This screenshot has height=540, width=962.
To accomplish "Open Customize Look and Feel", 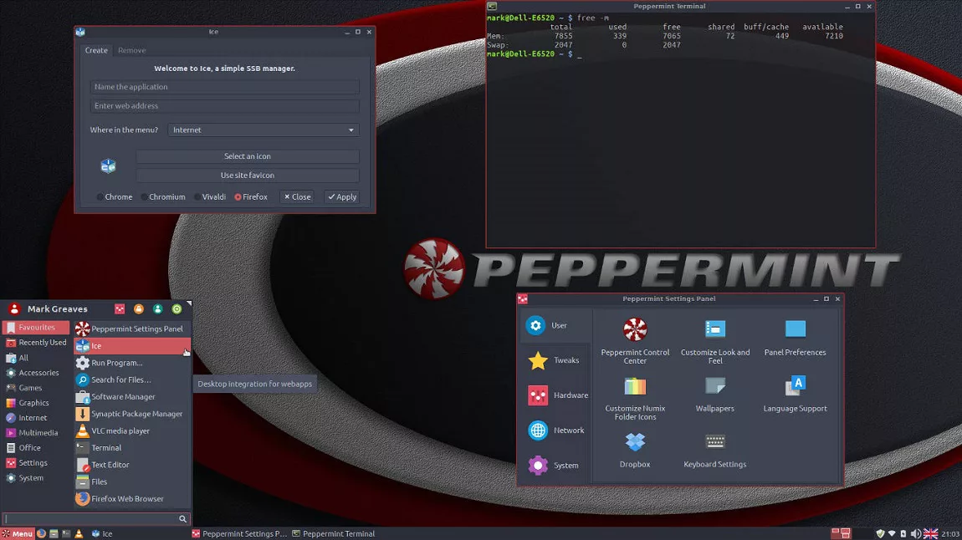I will pos(714,341).
